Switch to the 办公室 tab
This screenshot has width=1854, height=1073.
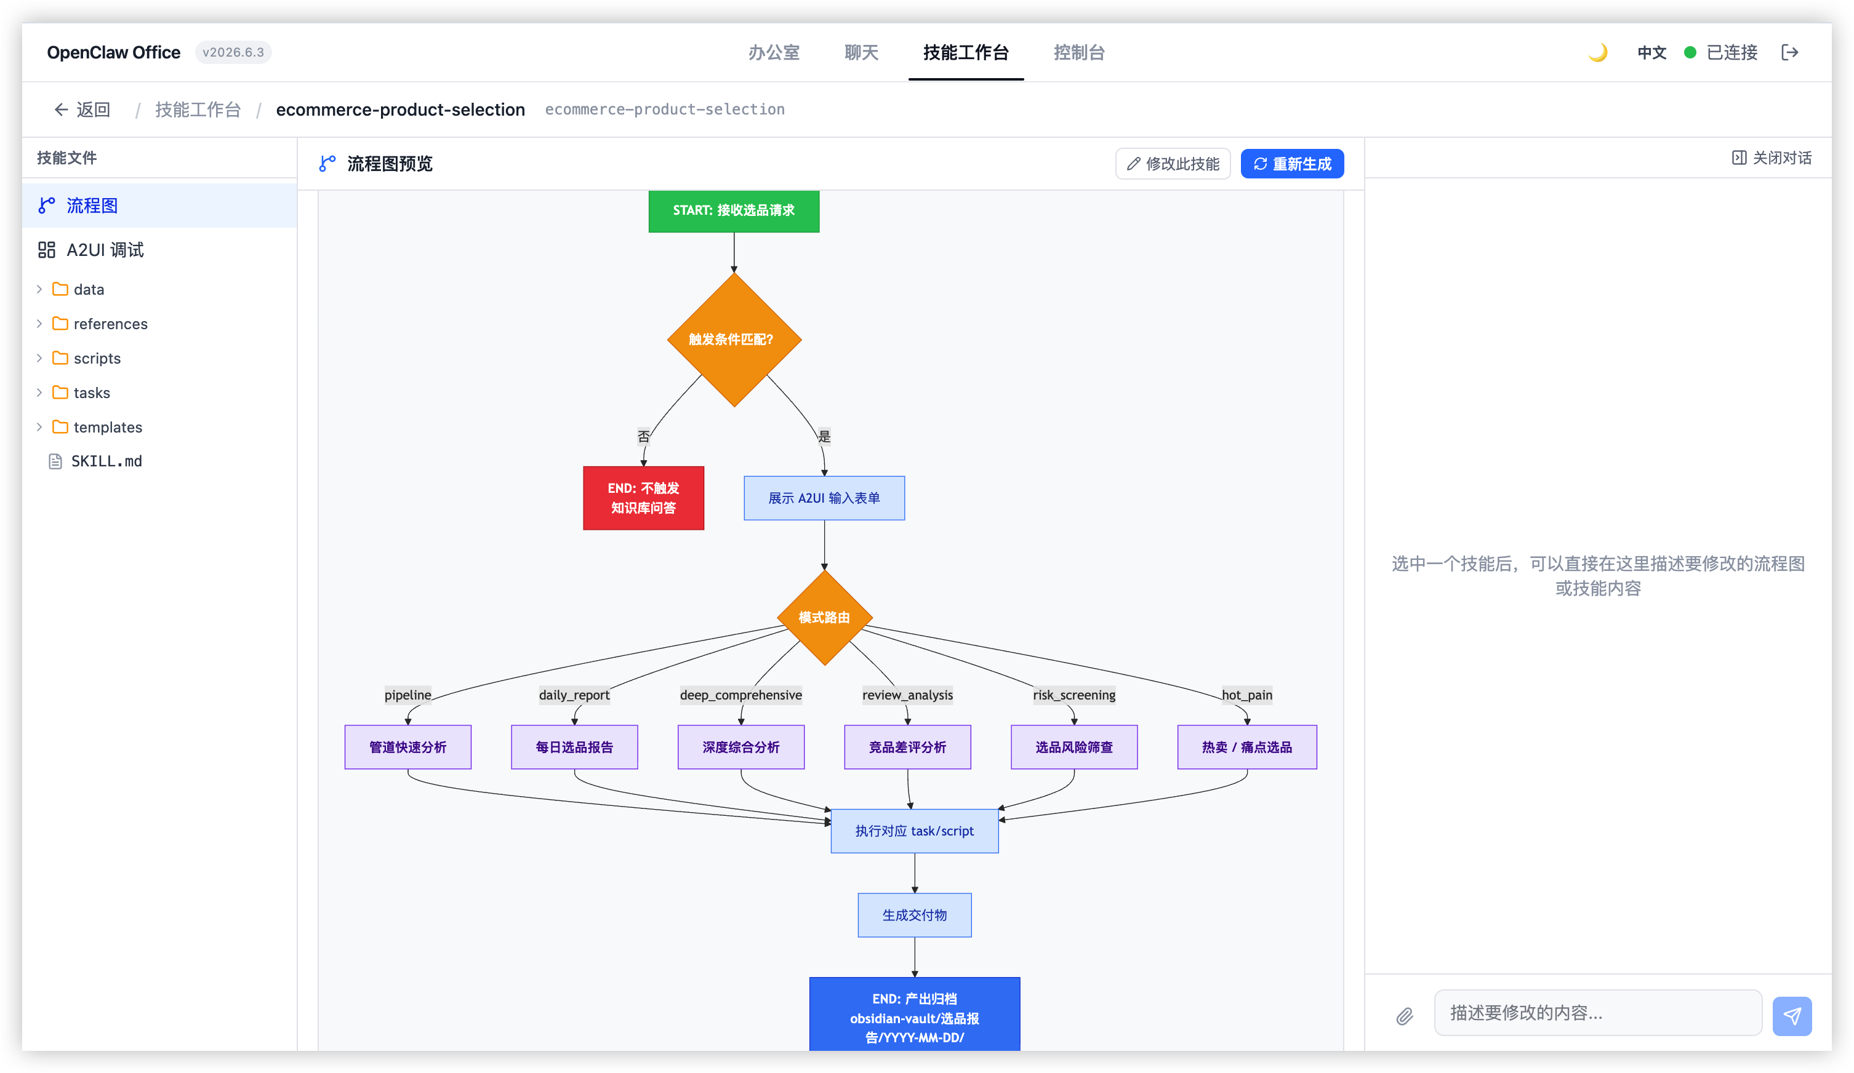click(773, 52)
